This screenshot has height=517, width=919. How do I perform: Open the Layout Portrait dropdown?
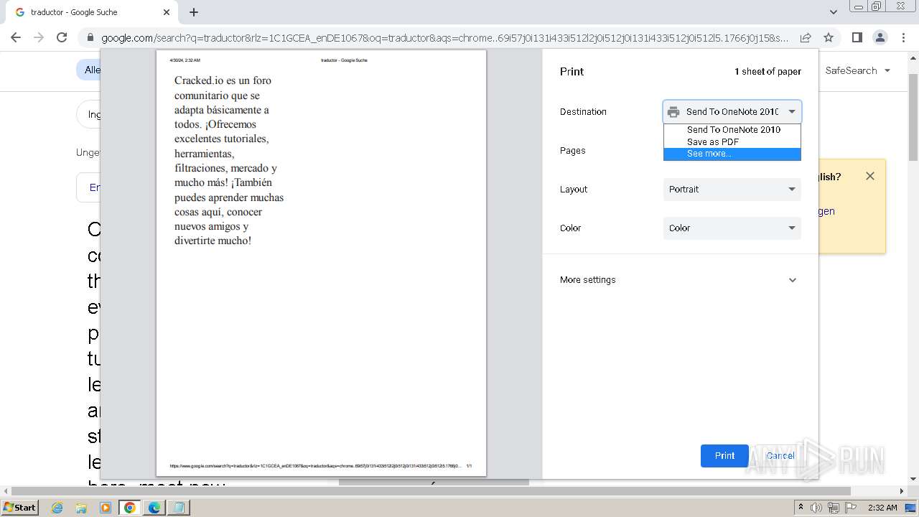(x=732, y=190)
